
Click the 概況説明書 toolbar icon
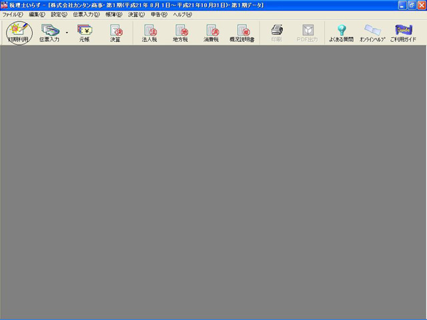(x=242, y=31)
